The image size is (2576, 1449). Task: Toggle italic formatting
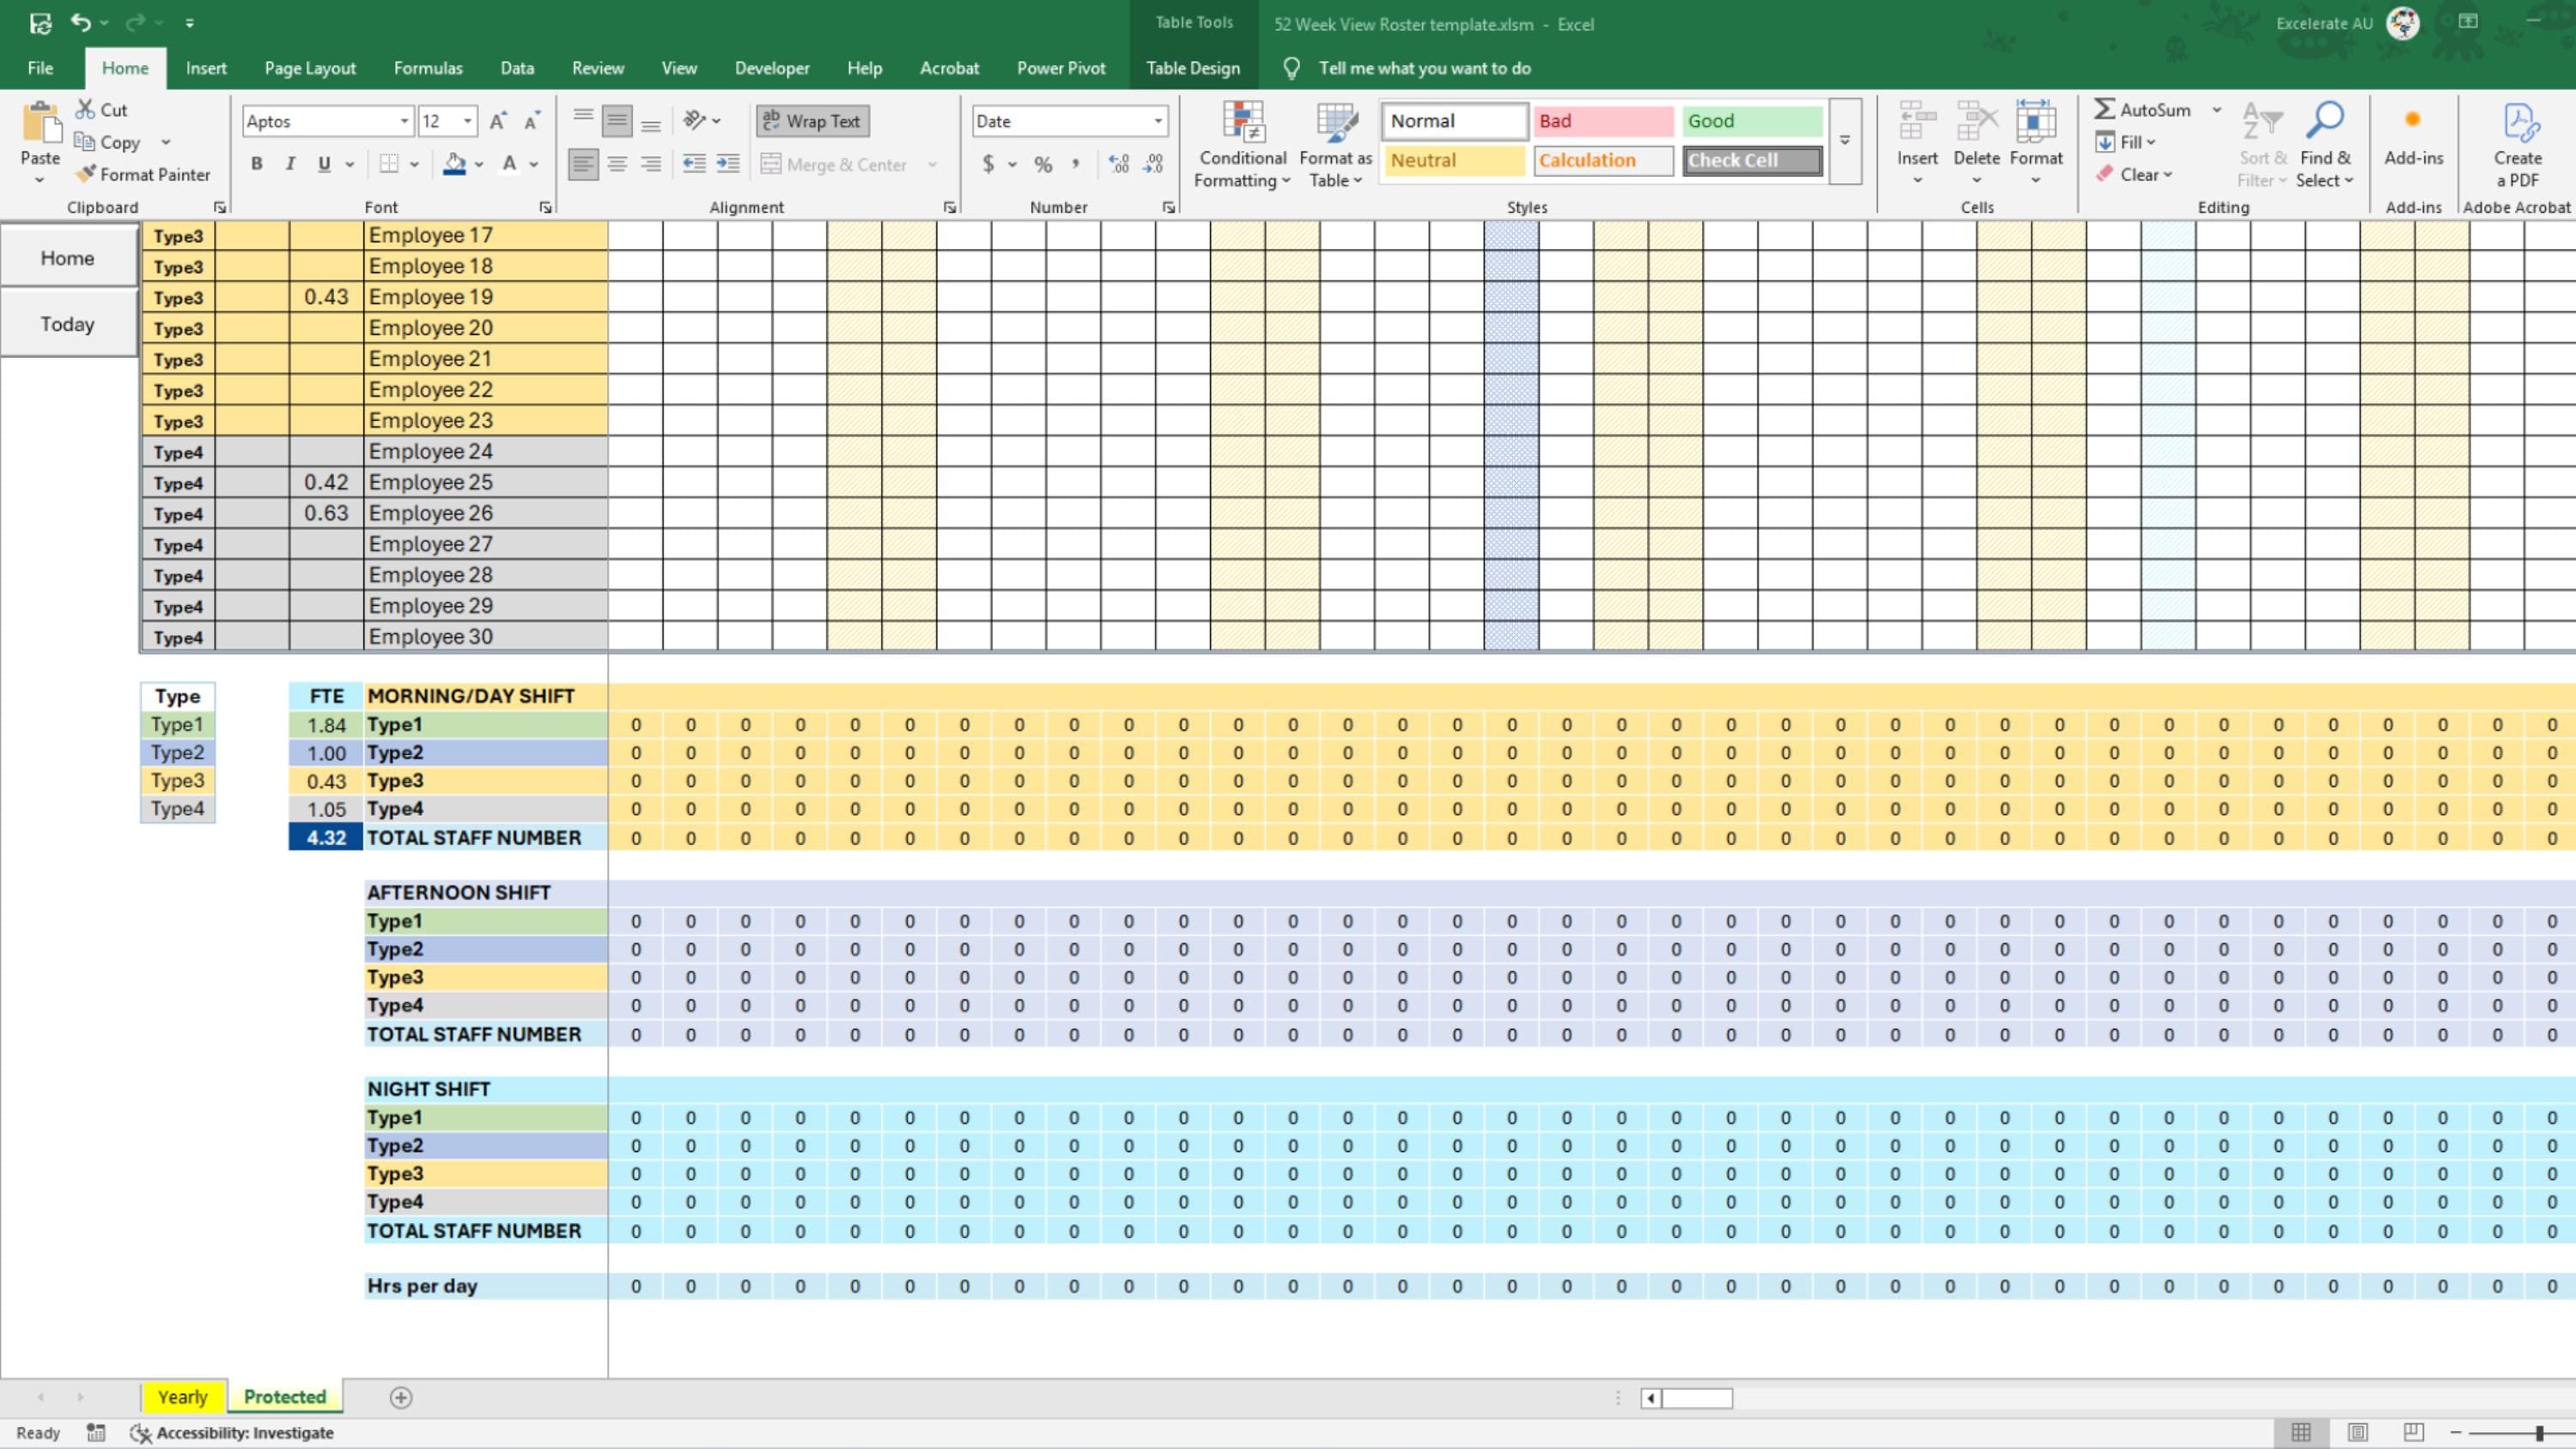click(x=289, y=163)
